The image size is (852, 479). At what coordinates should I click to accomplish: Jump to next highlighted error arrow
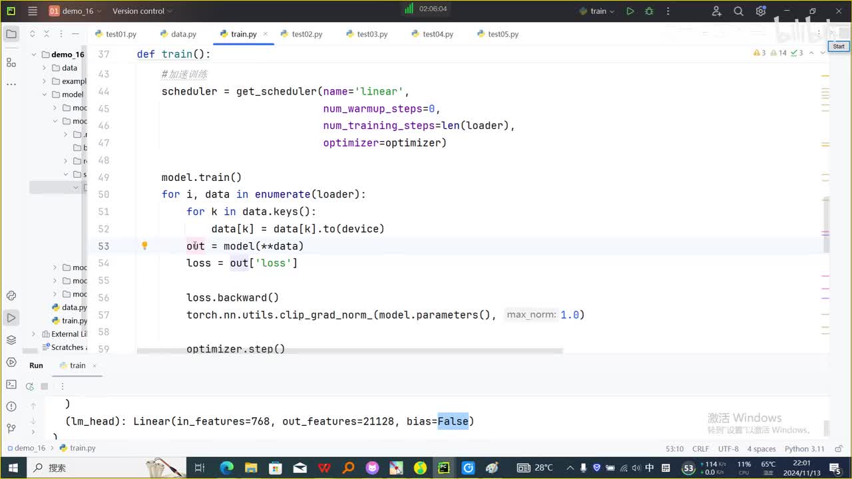point(823,53)
